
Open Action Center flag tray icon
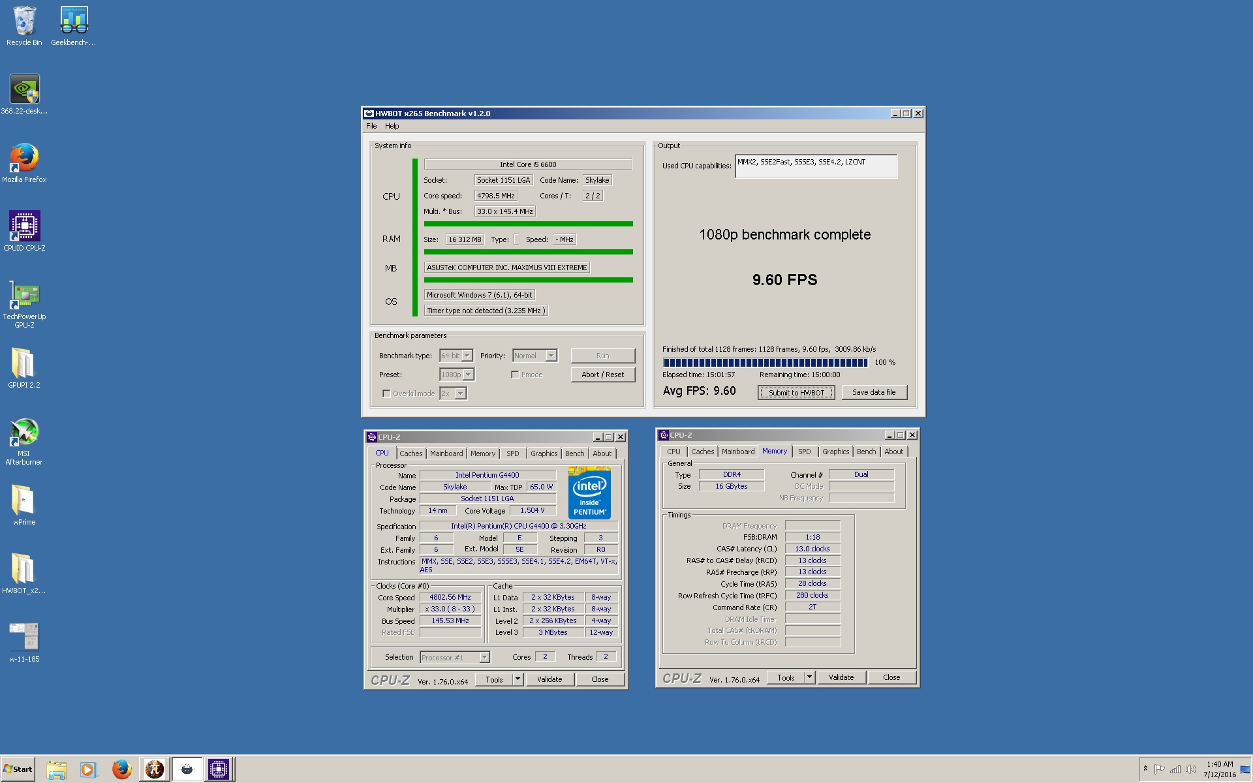click(1160, 769)
